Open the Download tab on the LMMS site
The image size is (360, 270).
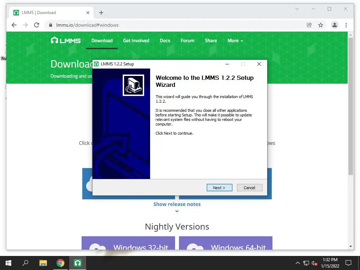(x=102, y=41)
